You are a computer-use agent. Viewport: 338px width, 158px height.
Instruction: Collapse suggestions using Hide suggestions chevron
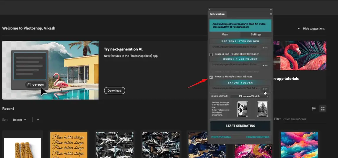pos(299,29)
